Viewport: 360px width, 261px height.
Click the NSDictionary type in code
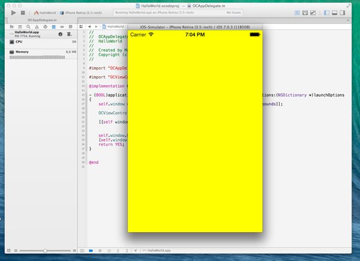[292, 95]
